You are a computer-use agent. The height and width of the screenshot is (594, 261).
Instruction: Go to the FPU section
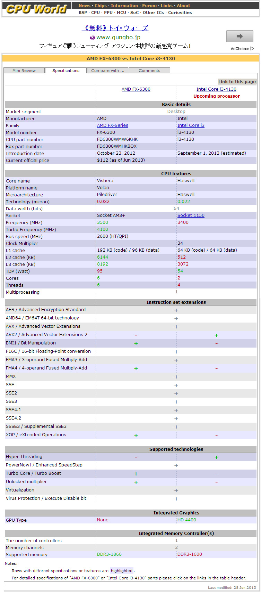(x=108, y=13)
